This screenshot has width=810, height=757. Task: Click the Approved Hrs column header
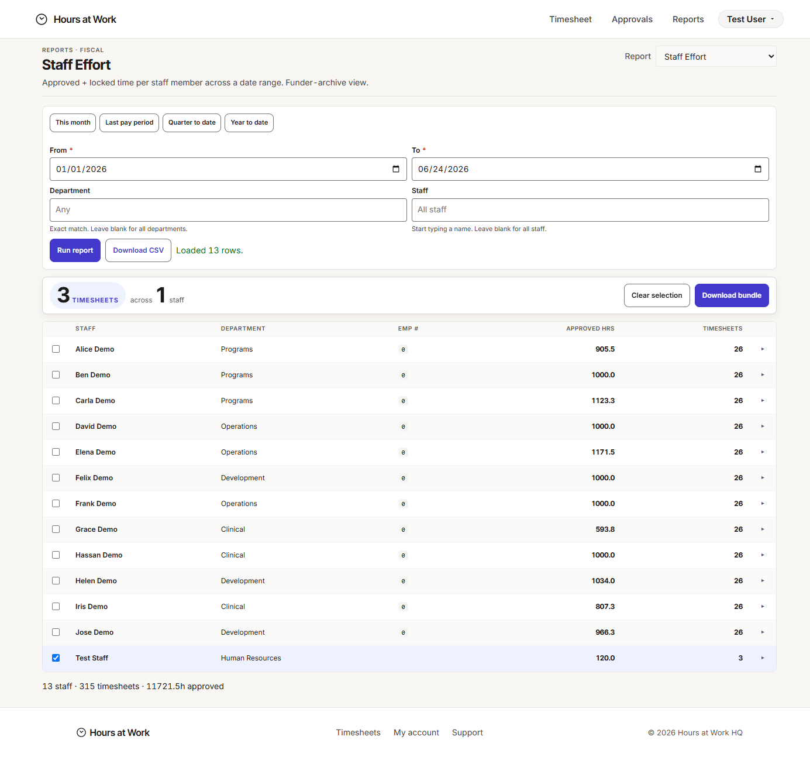[x=590, y=329]
